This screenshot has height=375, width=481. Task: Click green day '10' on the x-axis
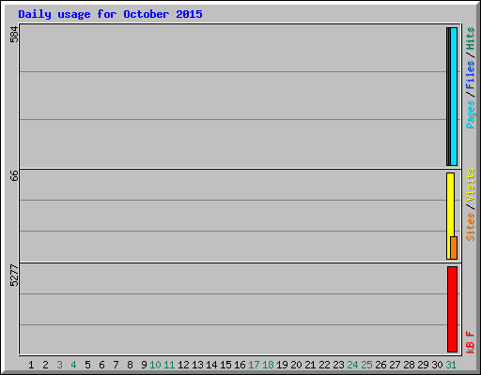[x=155, y=365]
